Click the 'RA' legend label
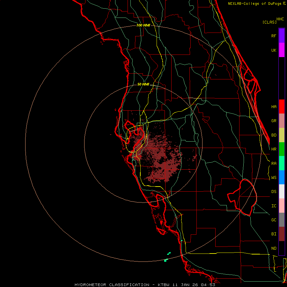 click(x=274, y=164)
